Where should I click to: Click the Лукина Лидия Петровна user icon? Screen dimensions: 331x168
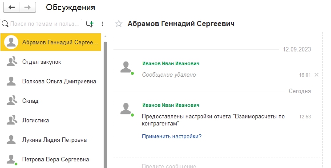[x=11, y=140]
